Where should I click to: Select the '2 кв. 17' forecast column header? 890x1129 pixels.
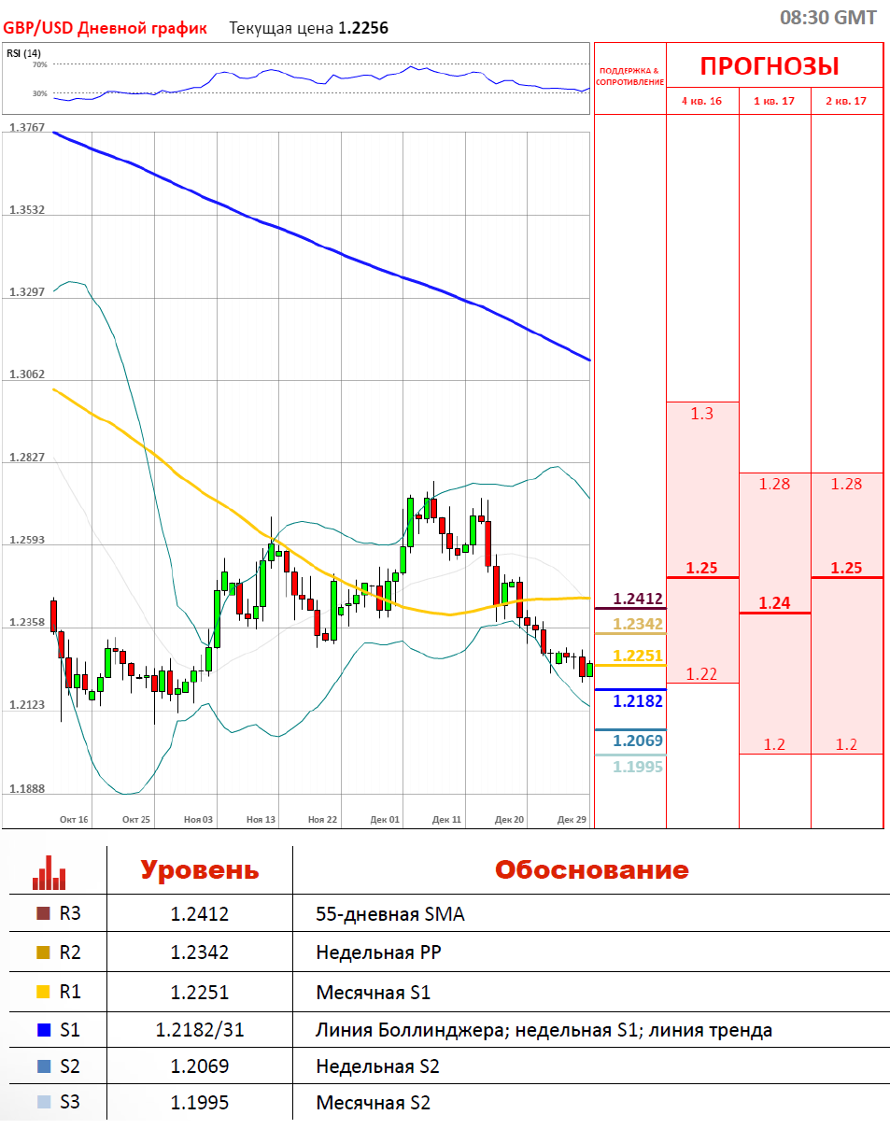point(846,101)
